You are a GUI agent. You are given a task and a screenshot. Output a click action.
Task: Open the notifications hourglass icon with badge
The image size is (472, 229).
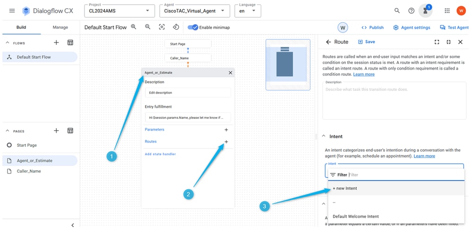click(x=425, y=11)
